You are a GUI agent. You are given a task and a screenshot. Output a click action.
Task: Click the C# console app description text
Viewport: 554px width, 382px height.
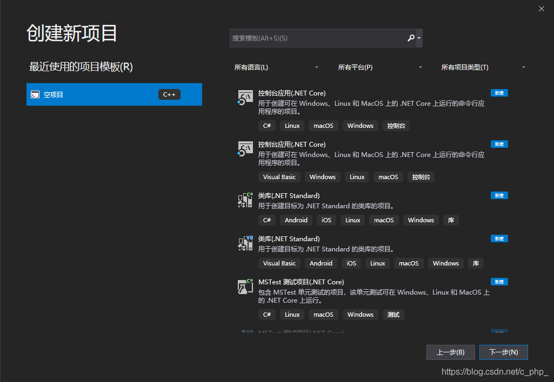[x=371, y=107]
